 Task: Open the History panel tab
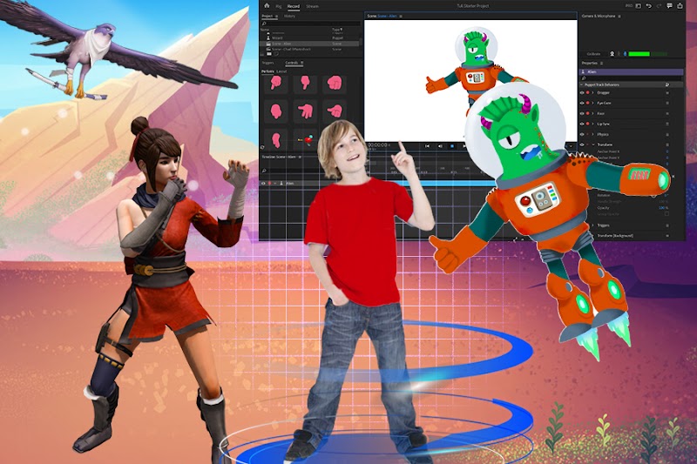click(289, 17)
